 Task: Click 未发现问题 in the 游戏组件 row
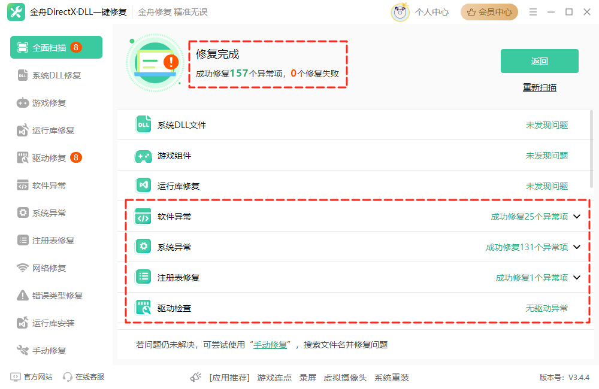[547, 156]
